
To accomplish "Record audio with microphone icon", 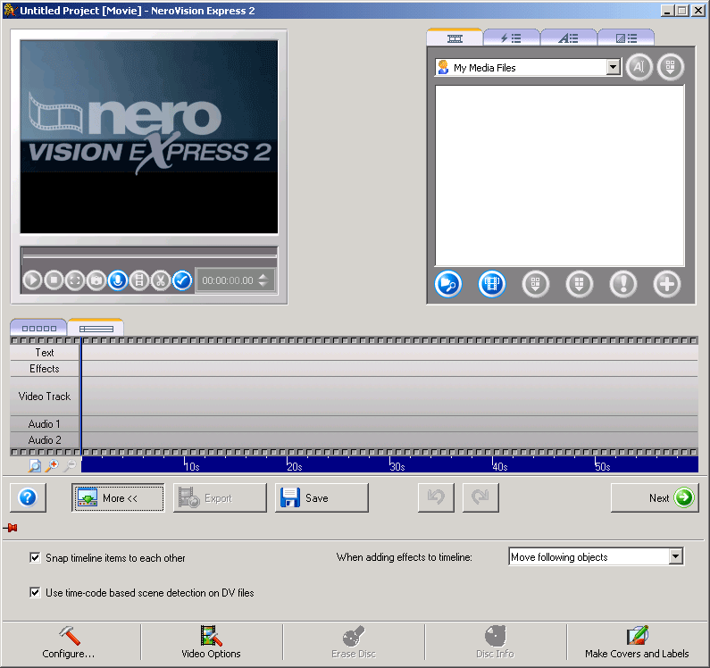I will coord(118,280).
